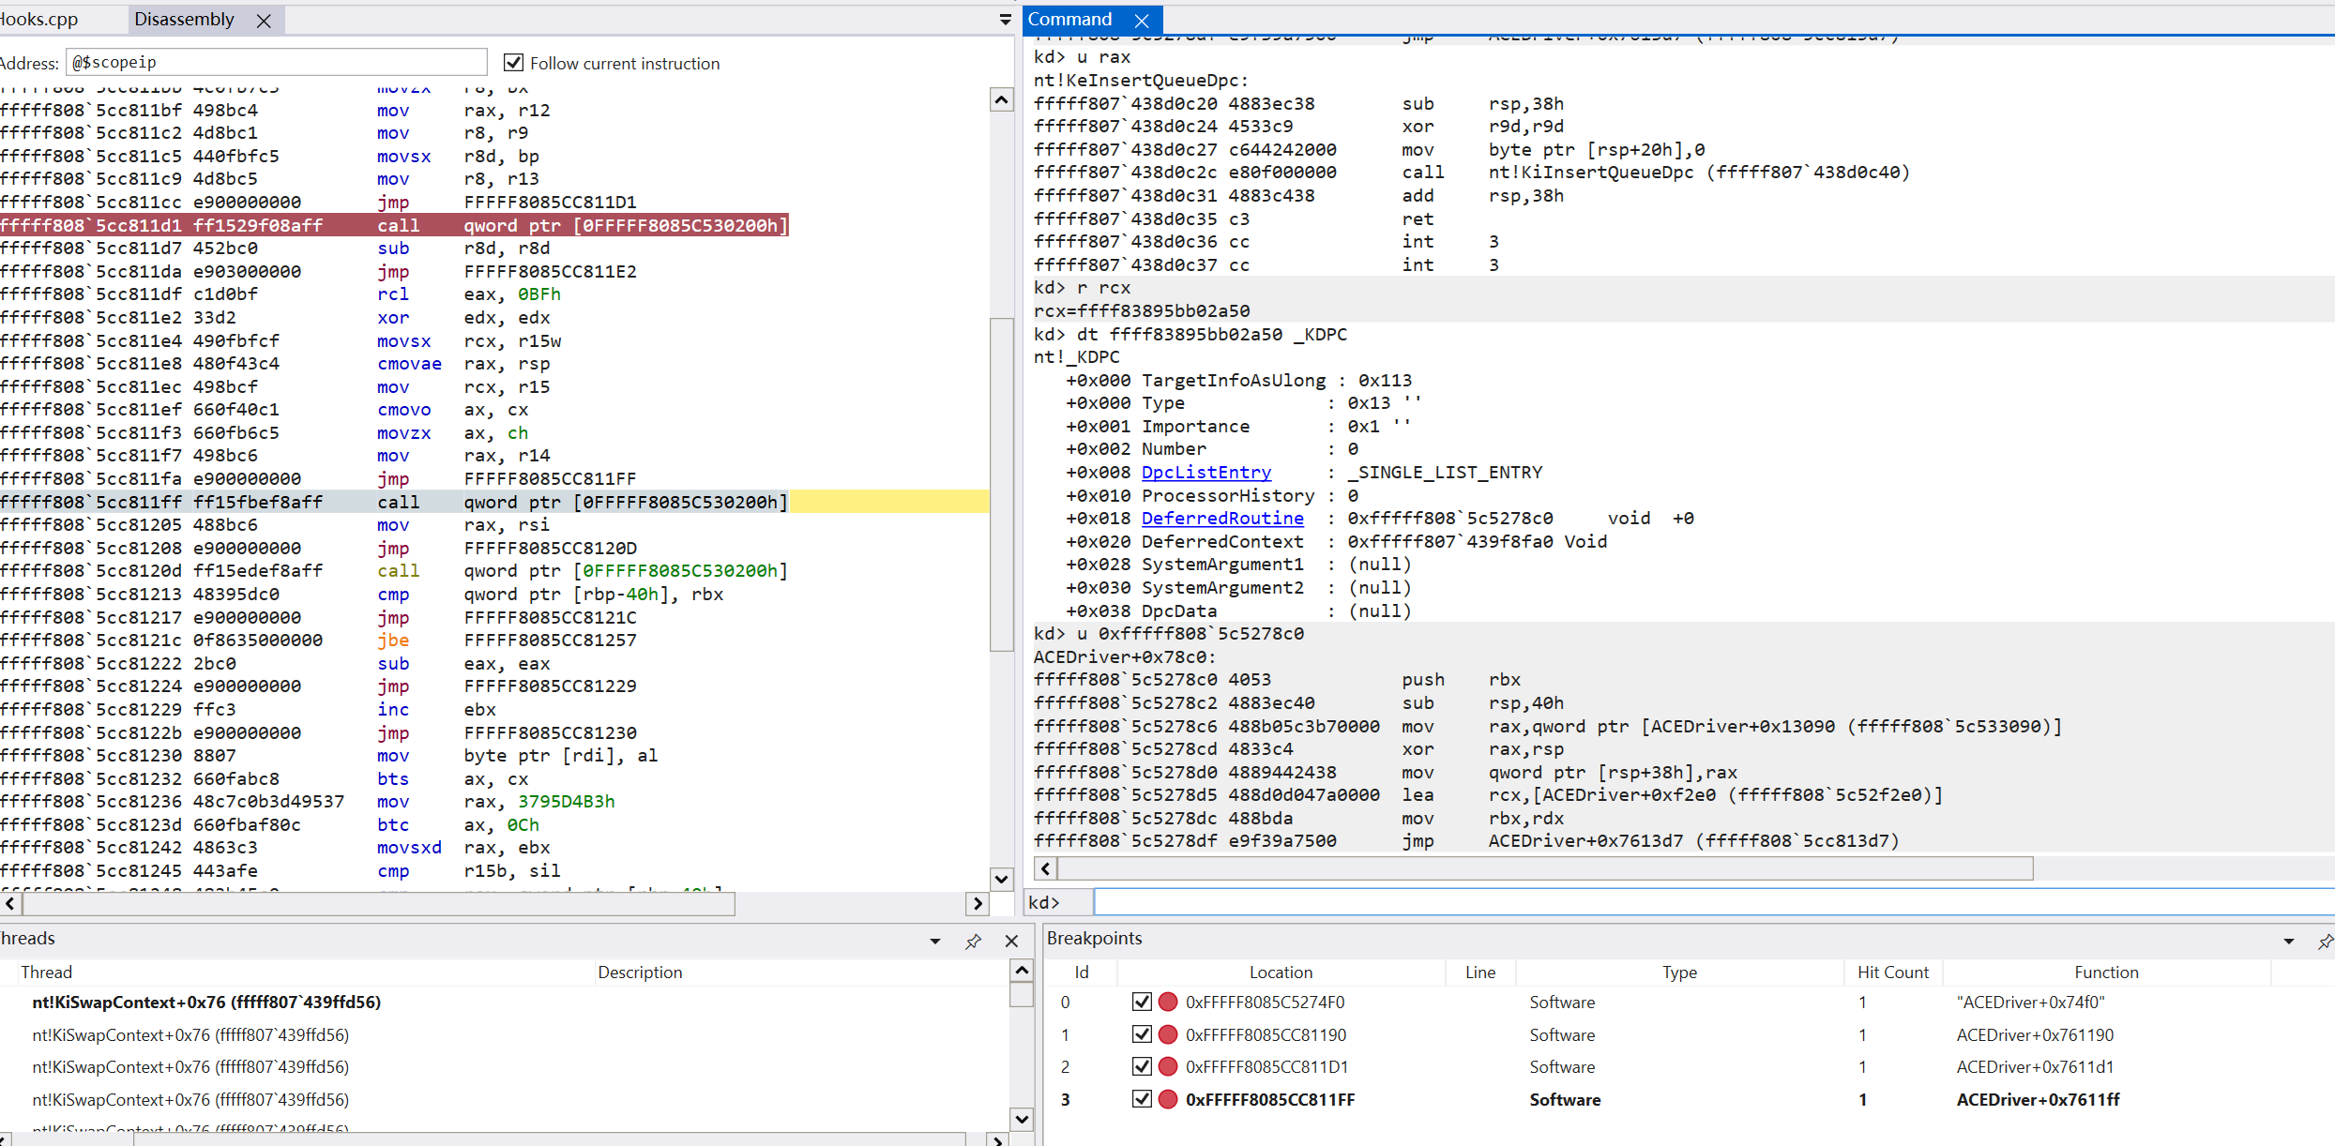Disable breakpoint 1 checkbox
2335x1146 pixels.
point(1142,1034)
